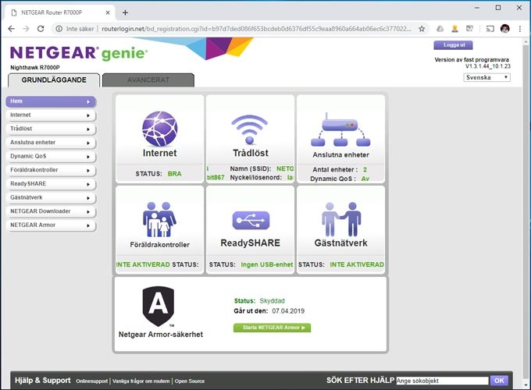Select Hem in the sidebar
The height and width of the screenshot is (390, 531).
[51, 101]
